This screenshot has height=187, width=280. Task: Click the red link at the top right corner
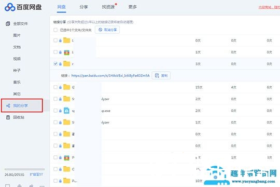pyautogui.click(x=269, y=7)
